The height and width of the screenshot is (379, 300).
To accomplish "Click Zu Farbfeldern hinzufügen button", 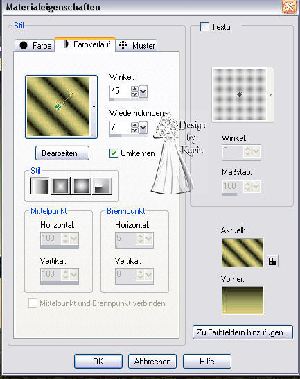I will click(x=242, y=332).
